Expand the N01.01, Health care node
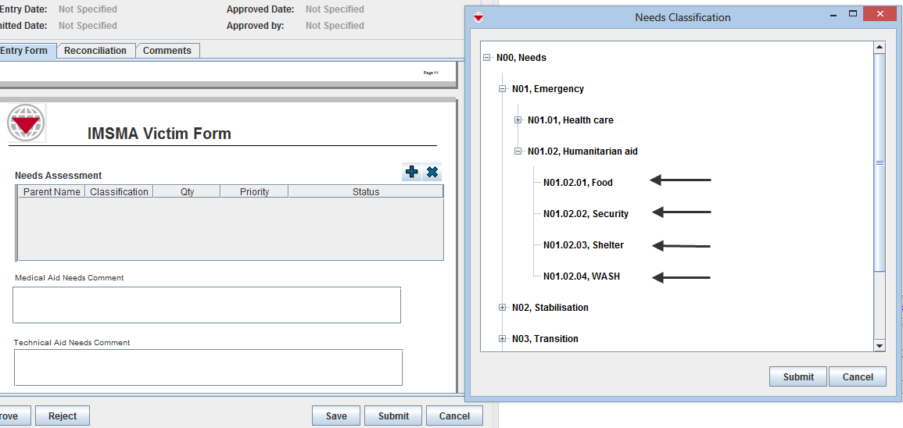Viewport: 903px width, 428px height. [x=518, y=120]
